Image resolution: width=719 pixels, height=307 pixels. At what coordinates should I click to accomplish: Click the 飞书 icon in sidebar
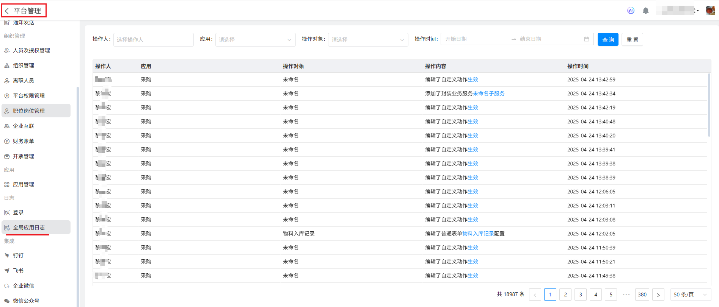tap(7, 271)
